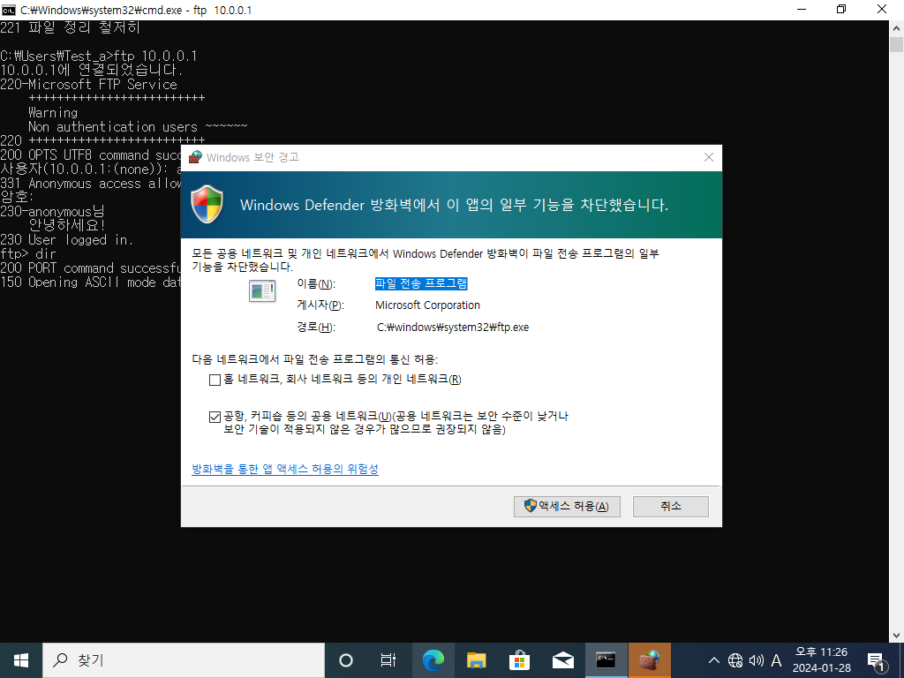Launch Microsoft Edge from the taskbar

coord(433,660)
